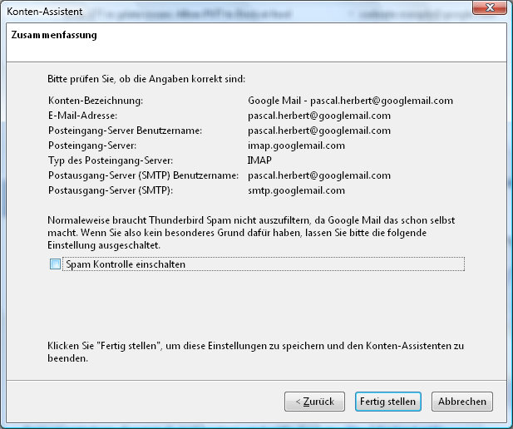
Task: Click the Typ des Posteingang-Server label
Action: tap(111, 160)
